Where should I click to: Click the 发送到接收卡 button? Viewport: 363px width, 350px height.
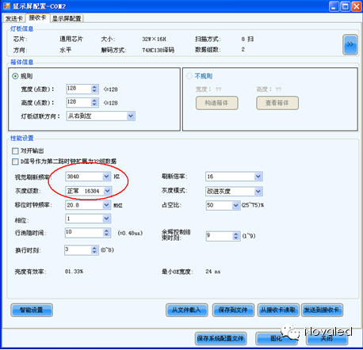[322, 310]
